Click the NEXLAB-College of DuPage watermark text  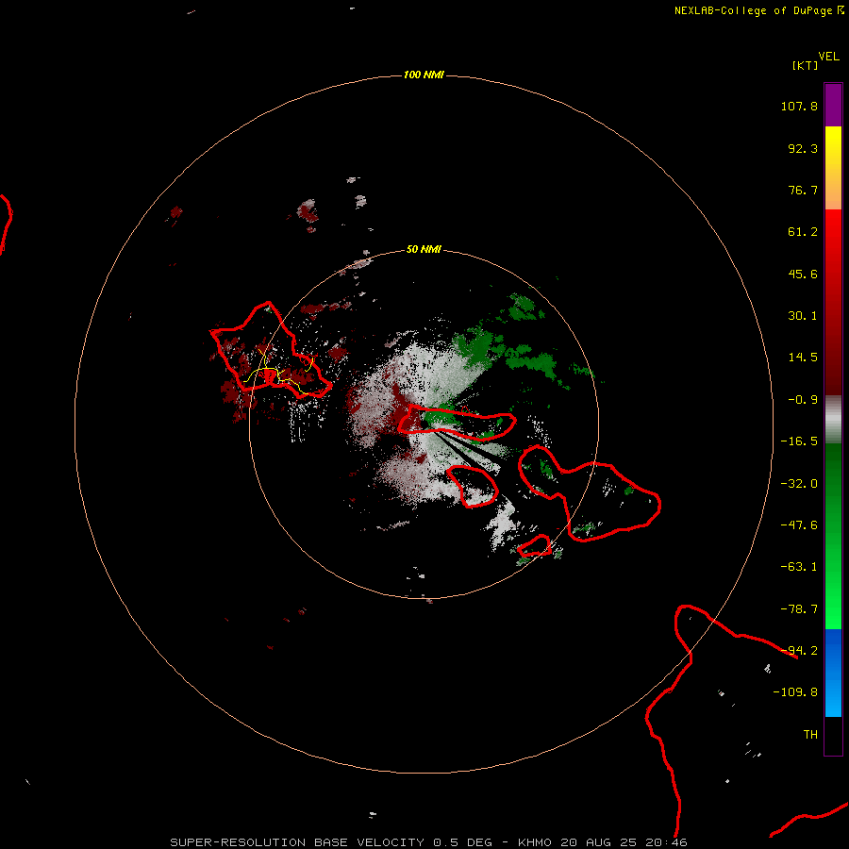tap(758, 10)
